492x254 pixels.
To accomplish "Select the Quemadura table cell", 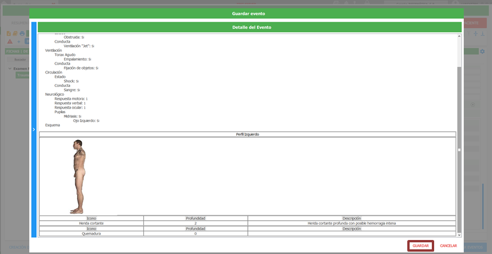I will [x=91, y=234].
